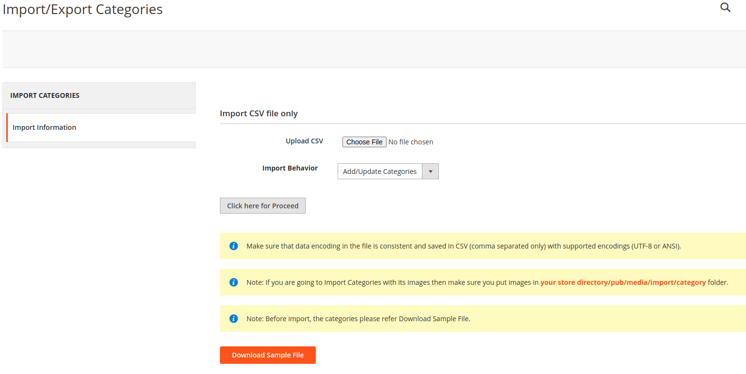746x374 pixels.
Task: Open the Import Behavior dropdown arrow
Action: click(430, 171)
